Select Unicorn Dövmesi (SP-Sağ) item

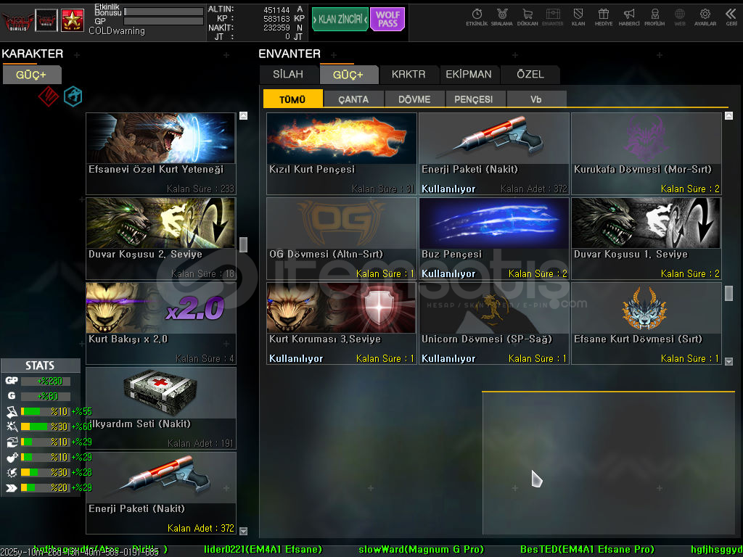click(493, 323)
